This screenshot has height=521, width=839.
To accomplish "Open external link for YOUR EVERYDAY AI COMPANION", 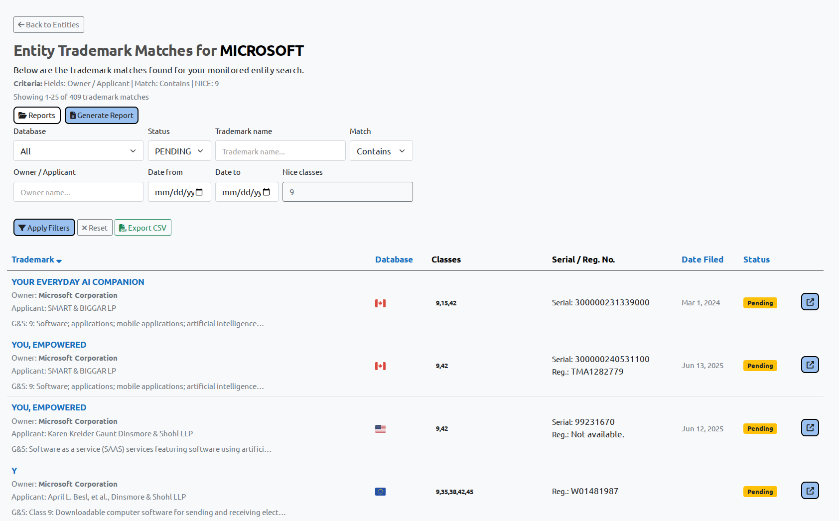I will click(x=810, y=302).
